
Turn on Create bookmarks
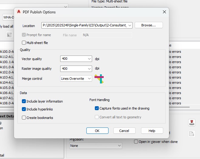[24, 118]
